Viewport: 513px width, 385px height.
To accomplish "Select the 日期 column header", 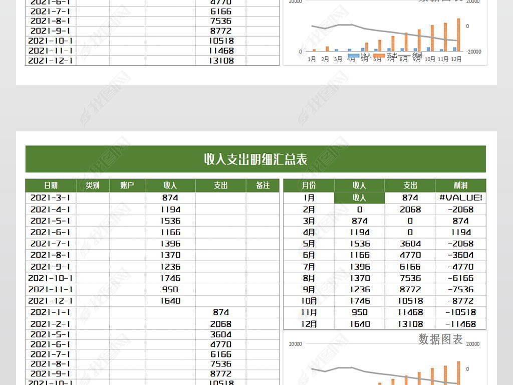I will pyautogui.click(x=51, y=185).
